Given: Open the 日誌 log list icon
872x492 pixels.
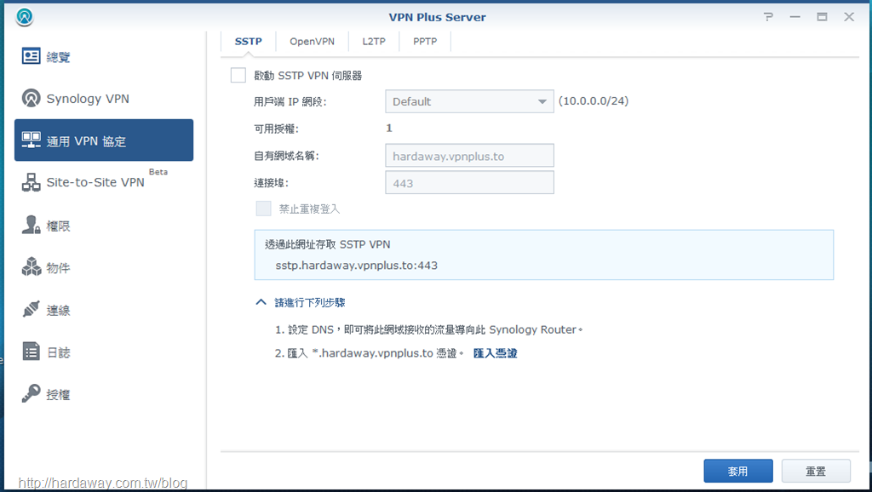Looking at the screenshot, I should click(32, 352).
